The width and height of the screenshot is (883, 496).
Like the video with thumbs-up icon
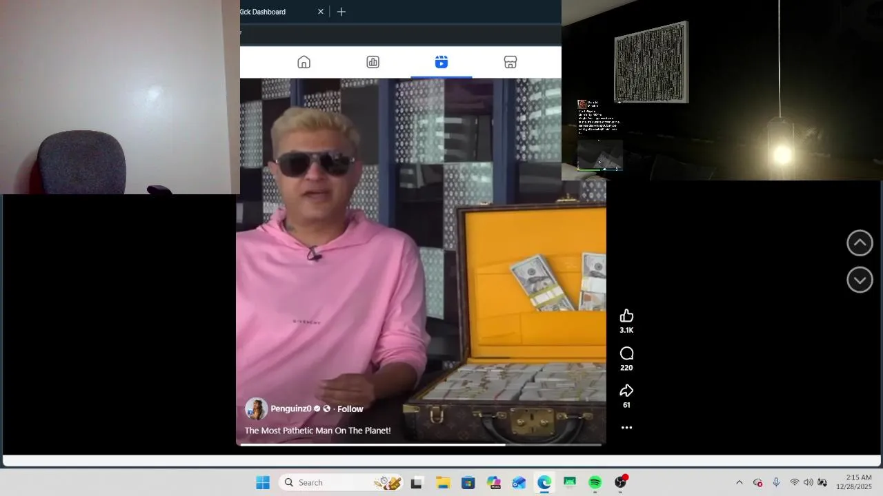click(x=626, y=316)
